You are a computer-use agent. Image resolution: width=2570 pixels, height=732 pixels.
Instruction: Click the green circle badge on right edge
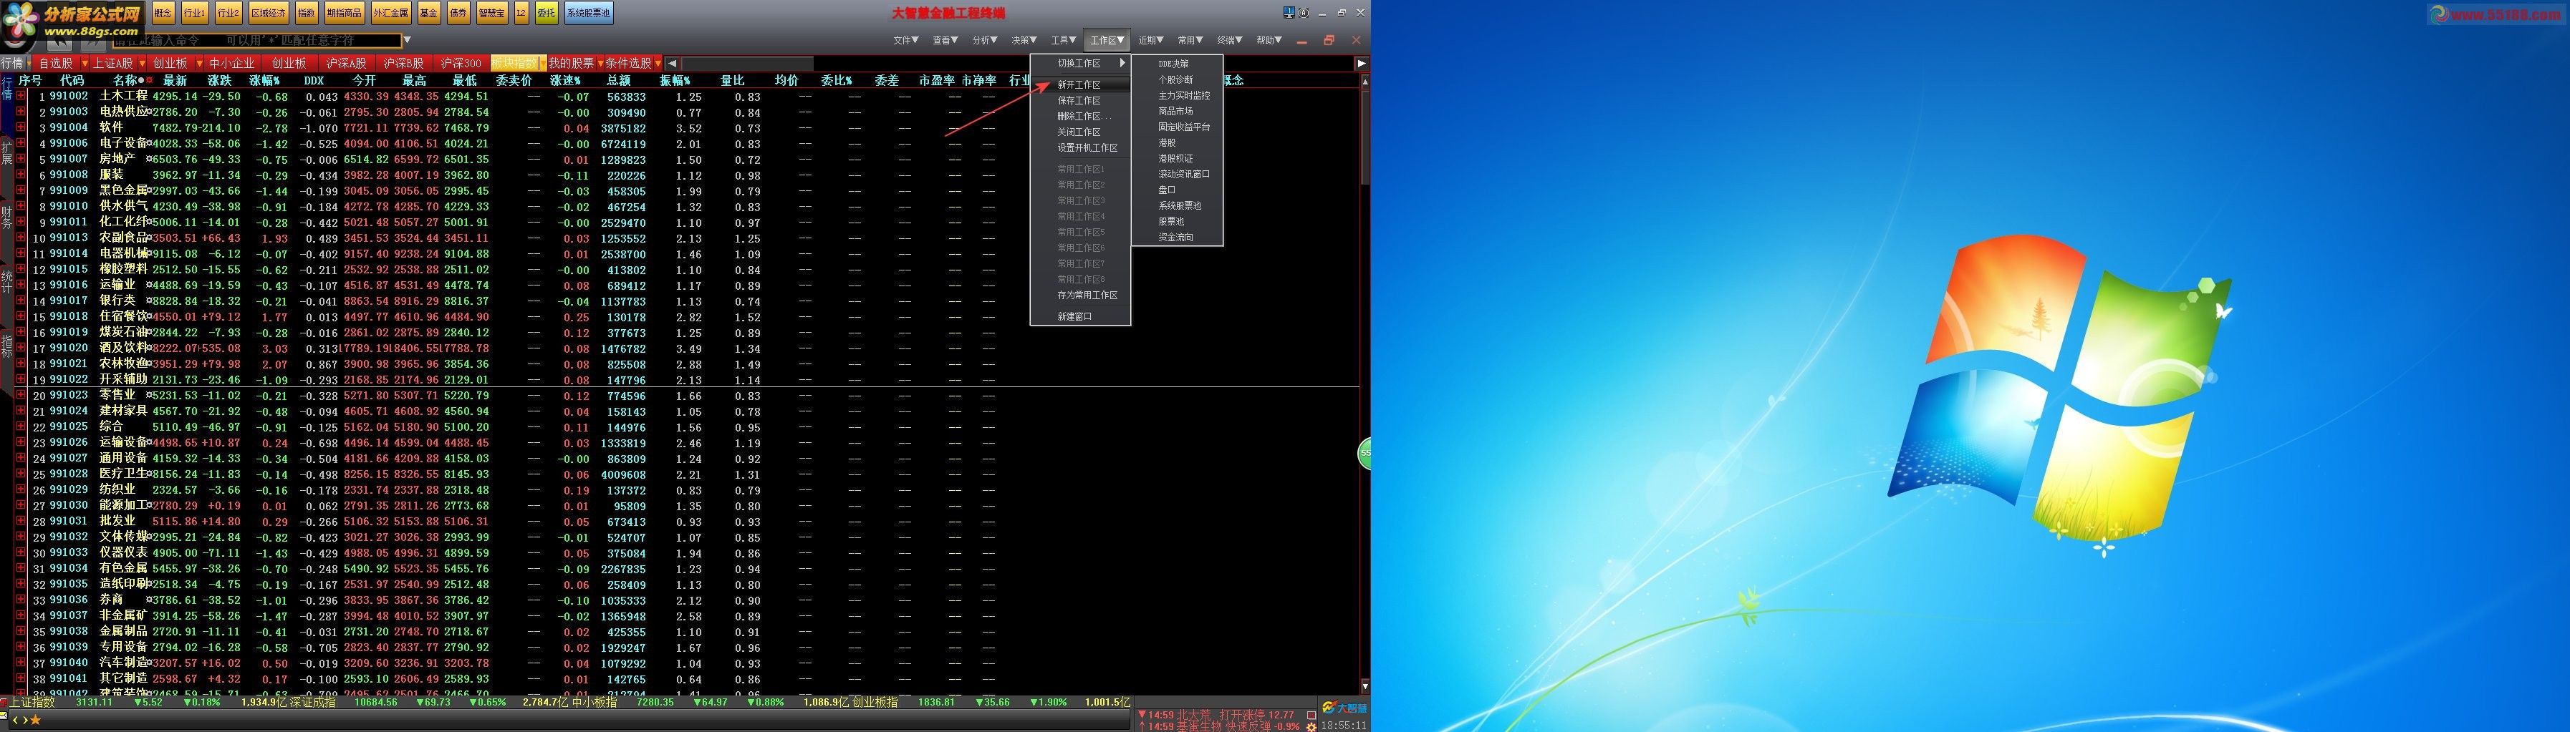(x=1365, y=453)
